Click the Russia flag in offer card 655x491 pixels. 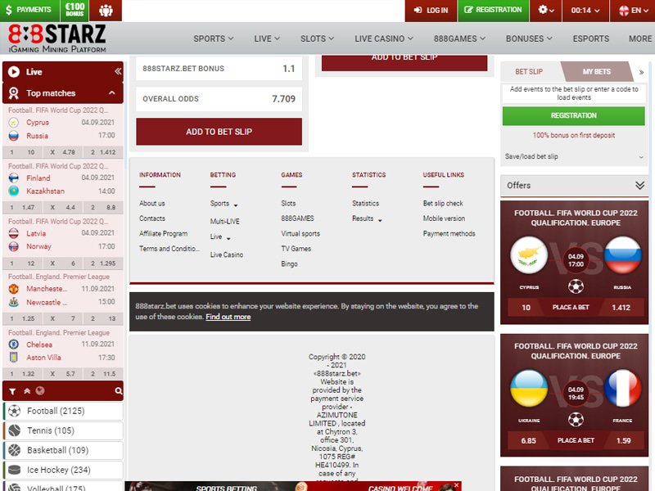click(623, 255)
